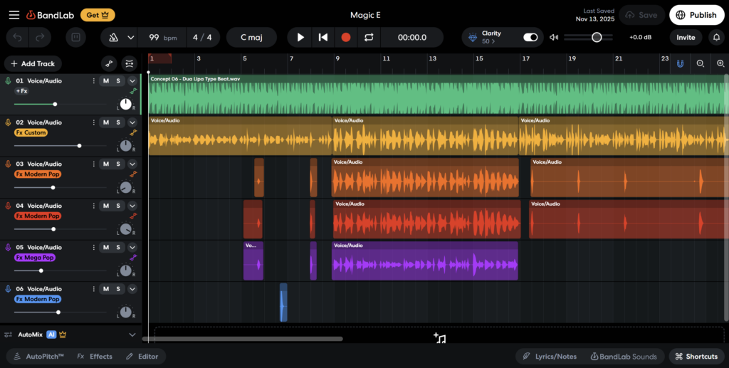Toggle the loop cycle icon
The height and width of the screenshot is (368, 729).
point(368,37)
